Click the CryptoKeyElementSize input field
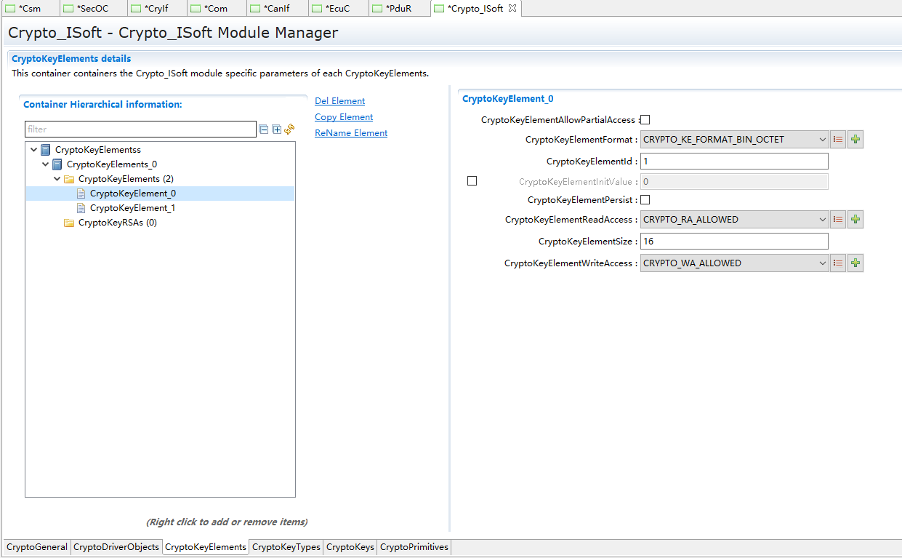Screen dimensions: 902x558 click(x=734, y=242)
